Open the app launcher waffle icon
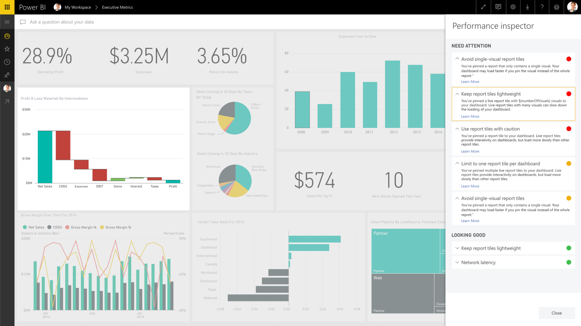The width and height of the screenshot is (581, 326). 7,7
